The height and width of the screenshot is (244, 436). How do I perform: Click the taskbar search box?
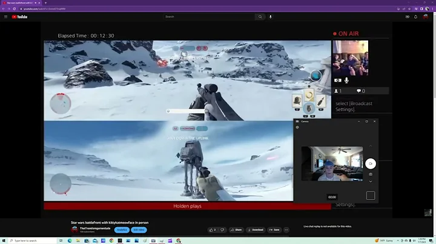point(32,240)
